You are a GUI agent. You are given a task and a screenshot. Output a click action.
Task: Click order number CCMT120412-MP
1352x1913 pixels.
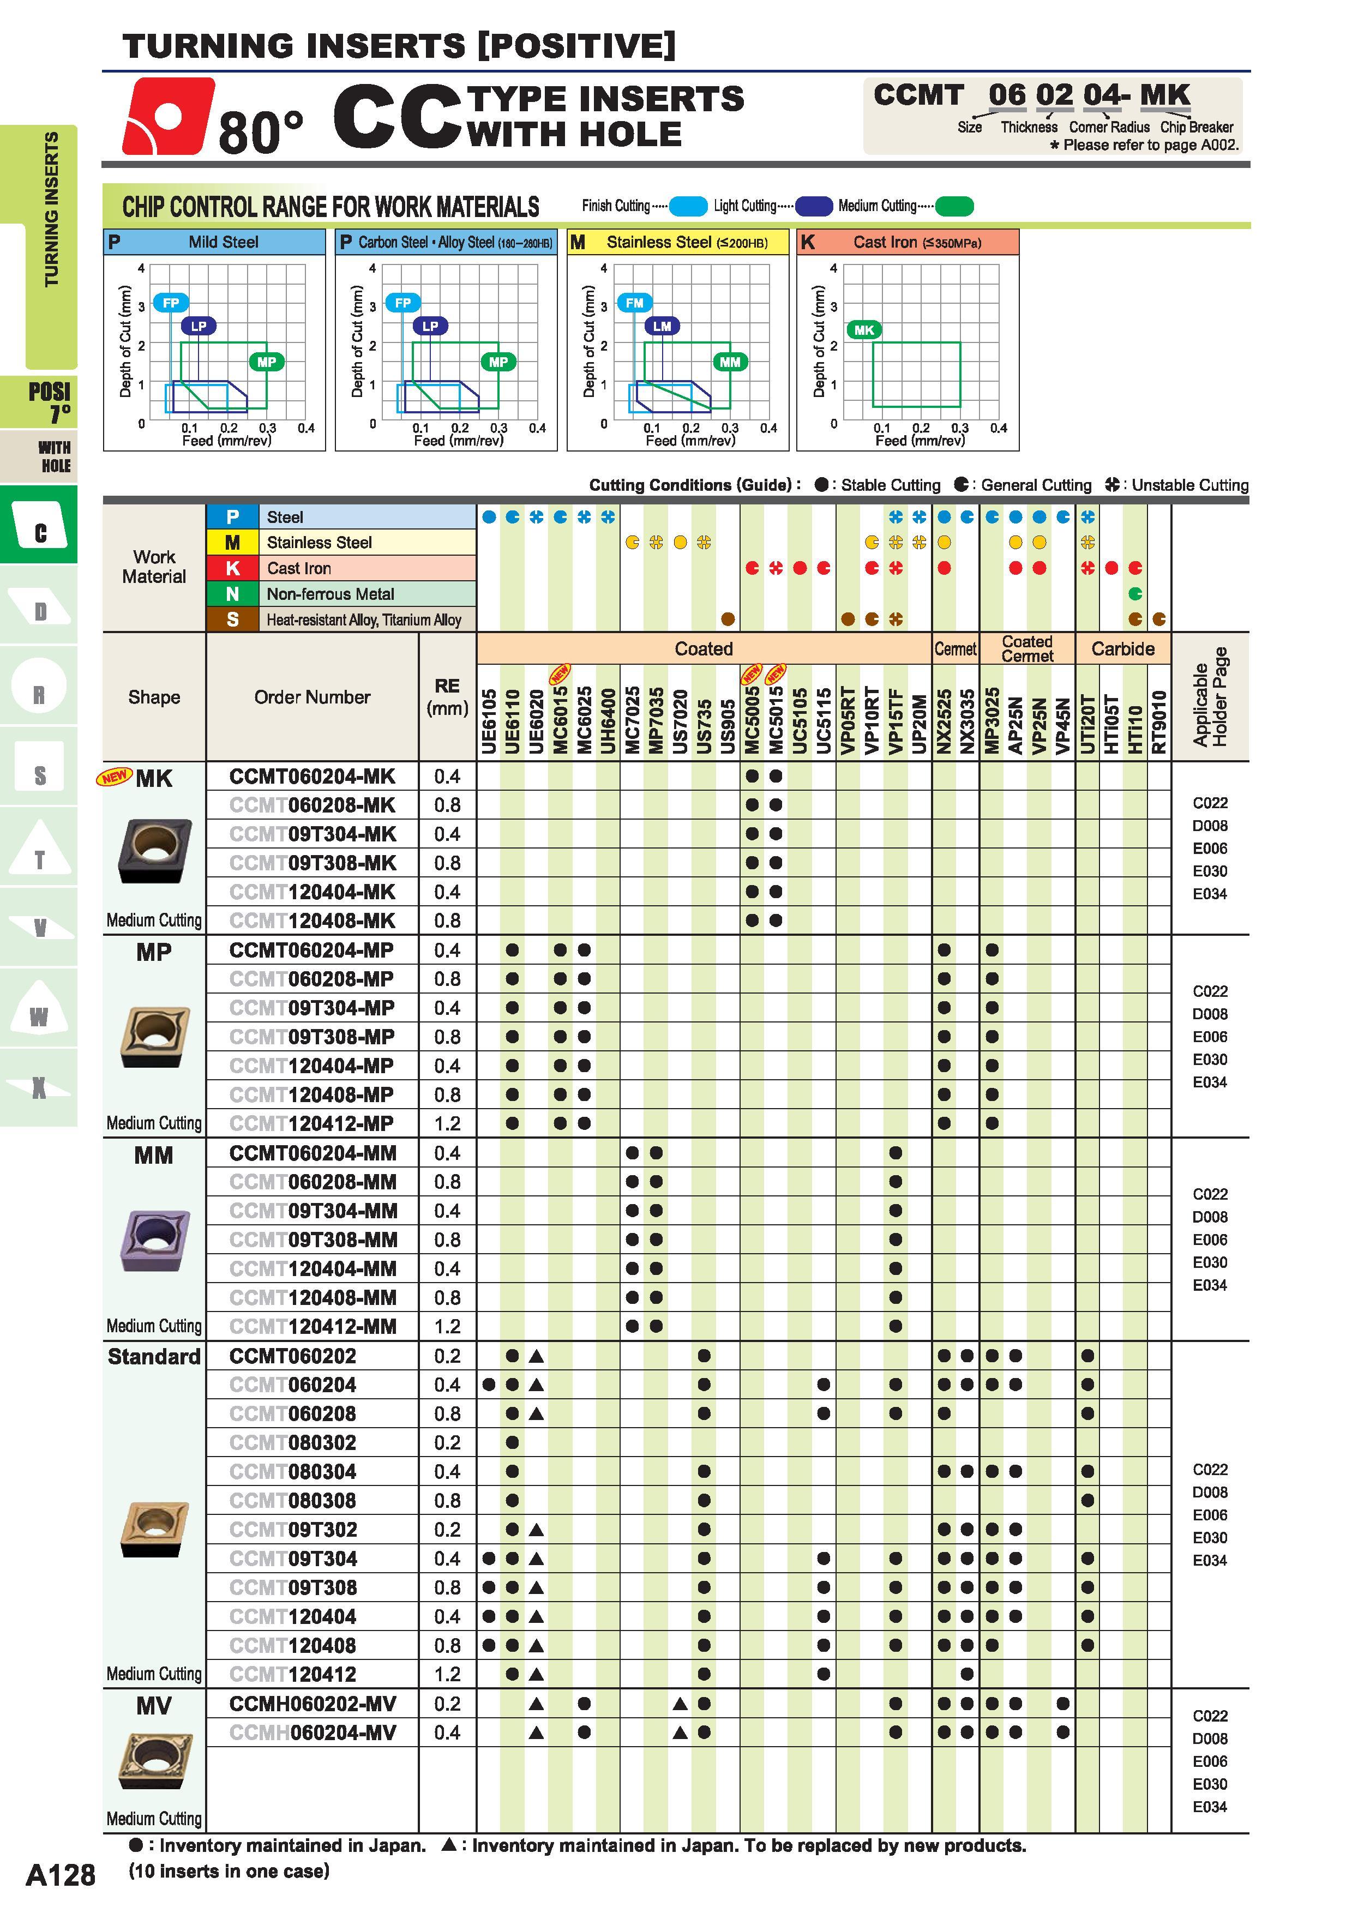[x=313, y=1124]
